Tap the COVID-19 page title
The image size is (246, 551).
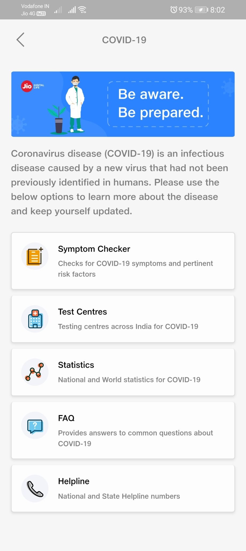[124, 40]
